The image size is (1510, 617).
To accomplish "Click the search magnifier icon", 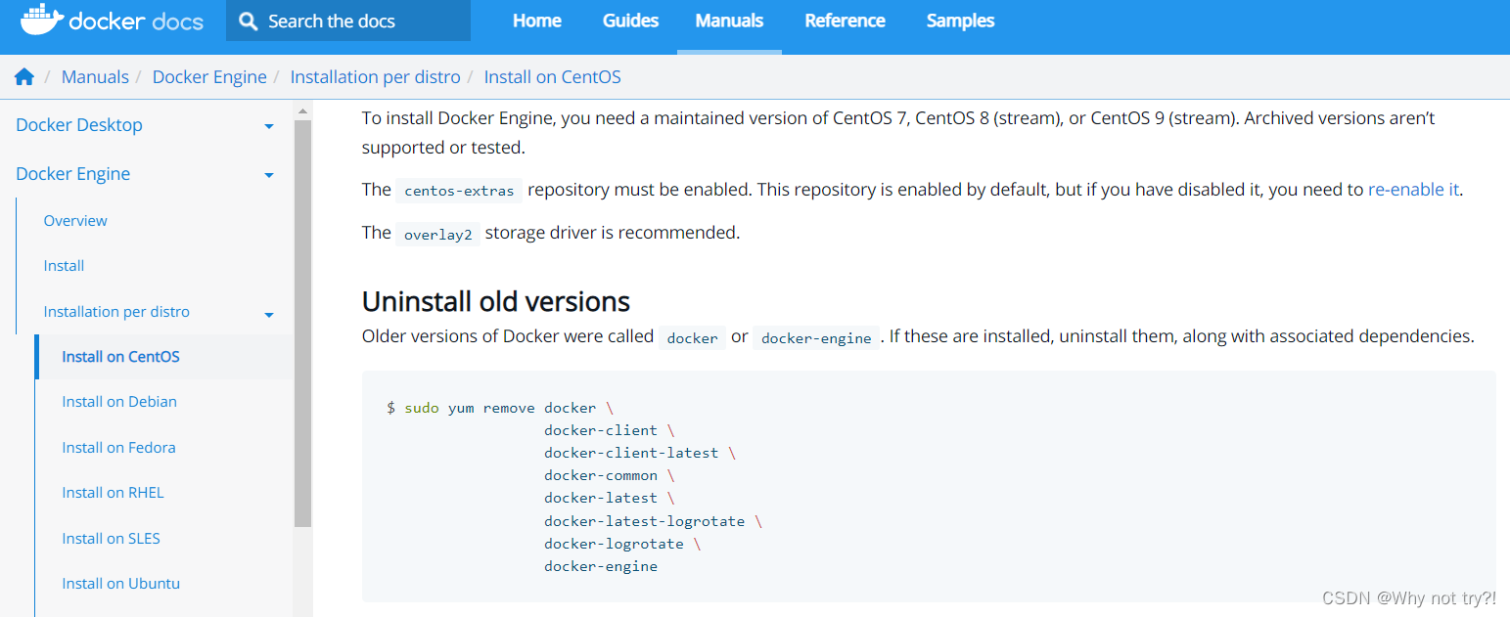I will point(249,22).
